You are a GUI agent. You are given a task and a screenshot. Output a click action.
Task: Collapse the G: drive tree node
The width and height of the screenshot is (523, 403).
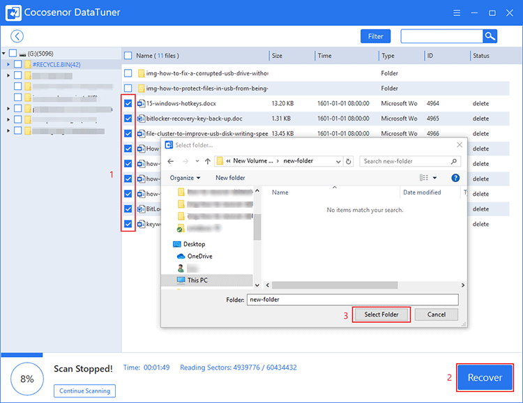[x=3, y=54]
